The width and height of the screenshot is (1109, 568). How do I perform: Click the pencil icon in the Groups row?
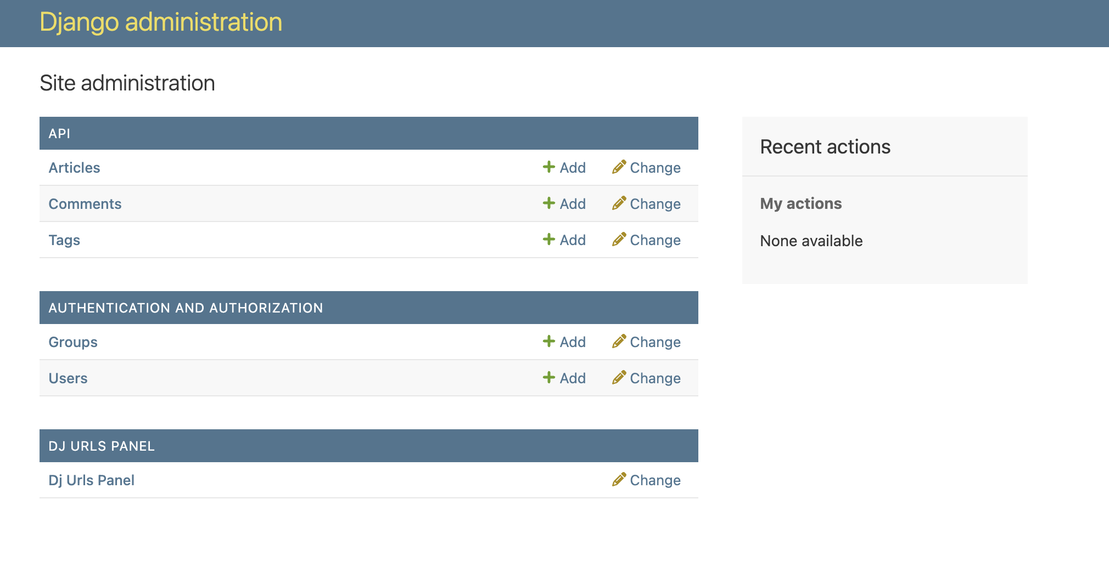pyautogui.click(x=619, y=341)
